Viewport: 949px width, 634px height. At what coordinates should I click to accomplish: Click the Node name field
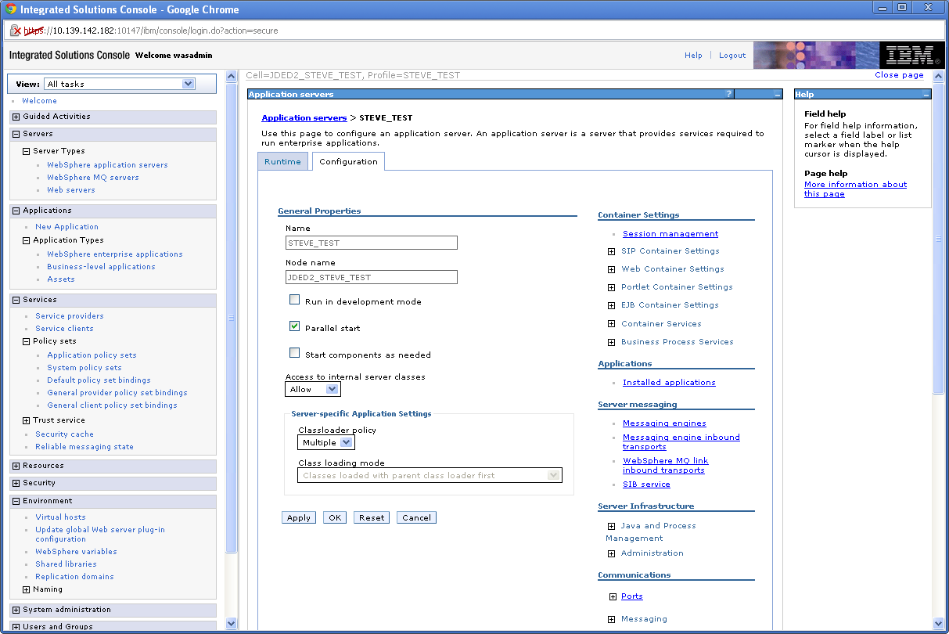(x=371, y=277)
